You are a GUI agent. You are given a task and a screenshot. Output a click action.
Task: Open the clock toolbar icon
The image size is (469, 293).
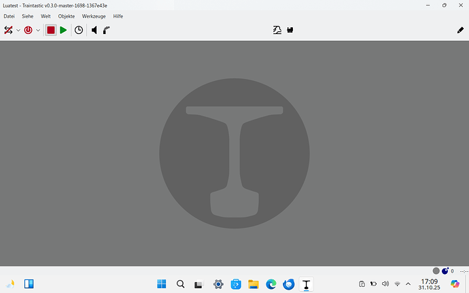point(79,31)
